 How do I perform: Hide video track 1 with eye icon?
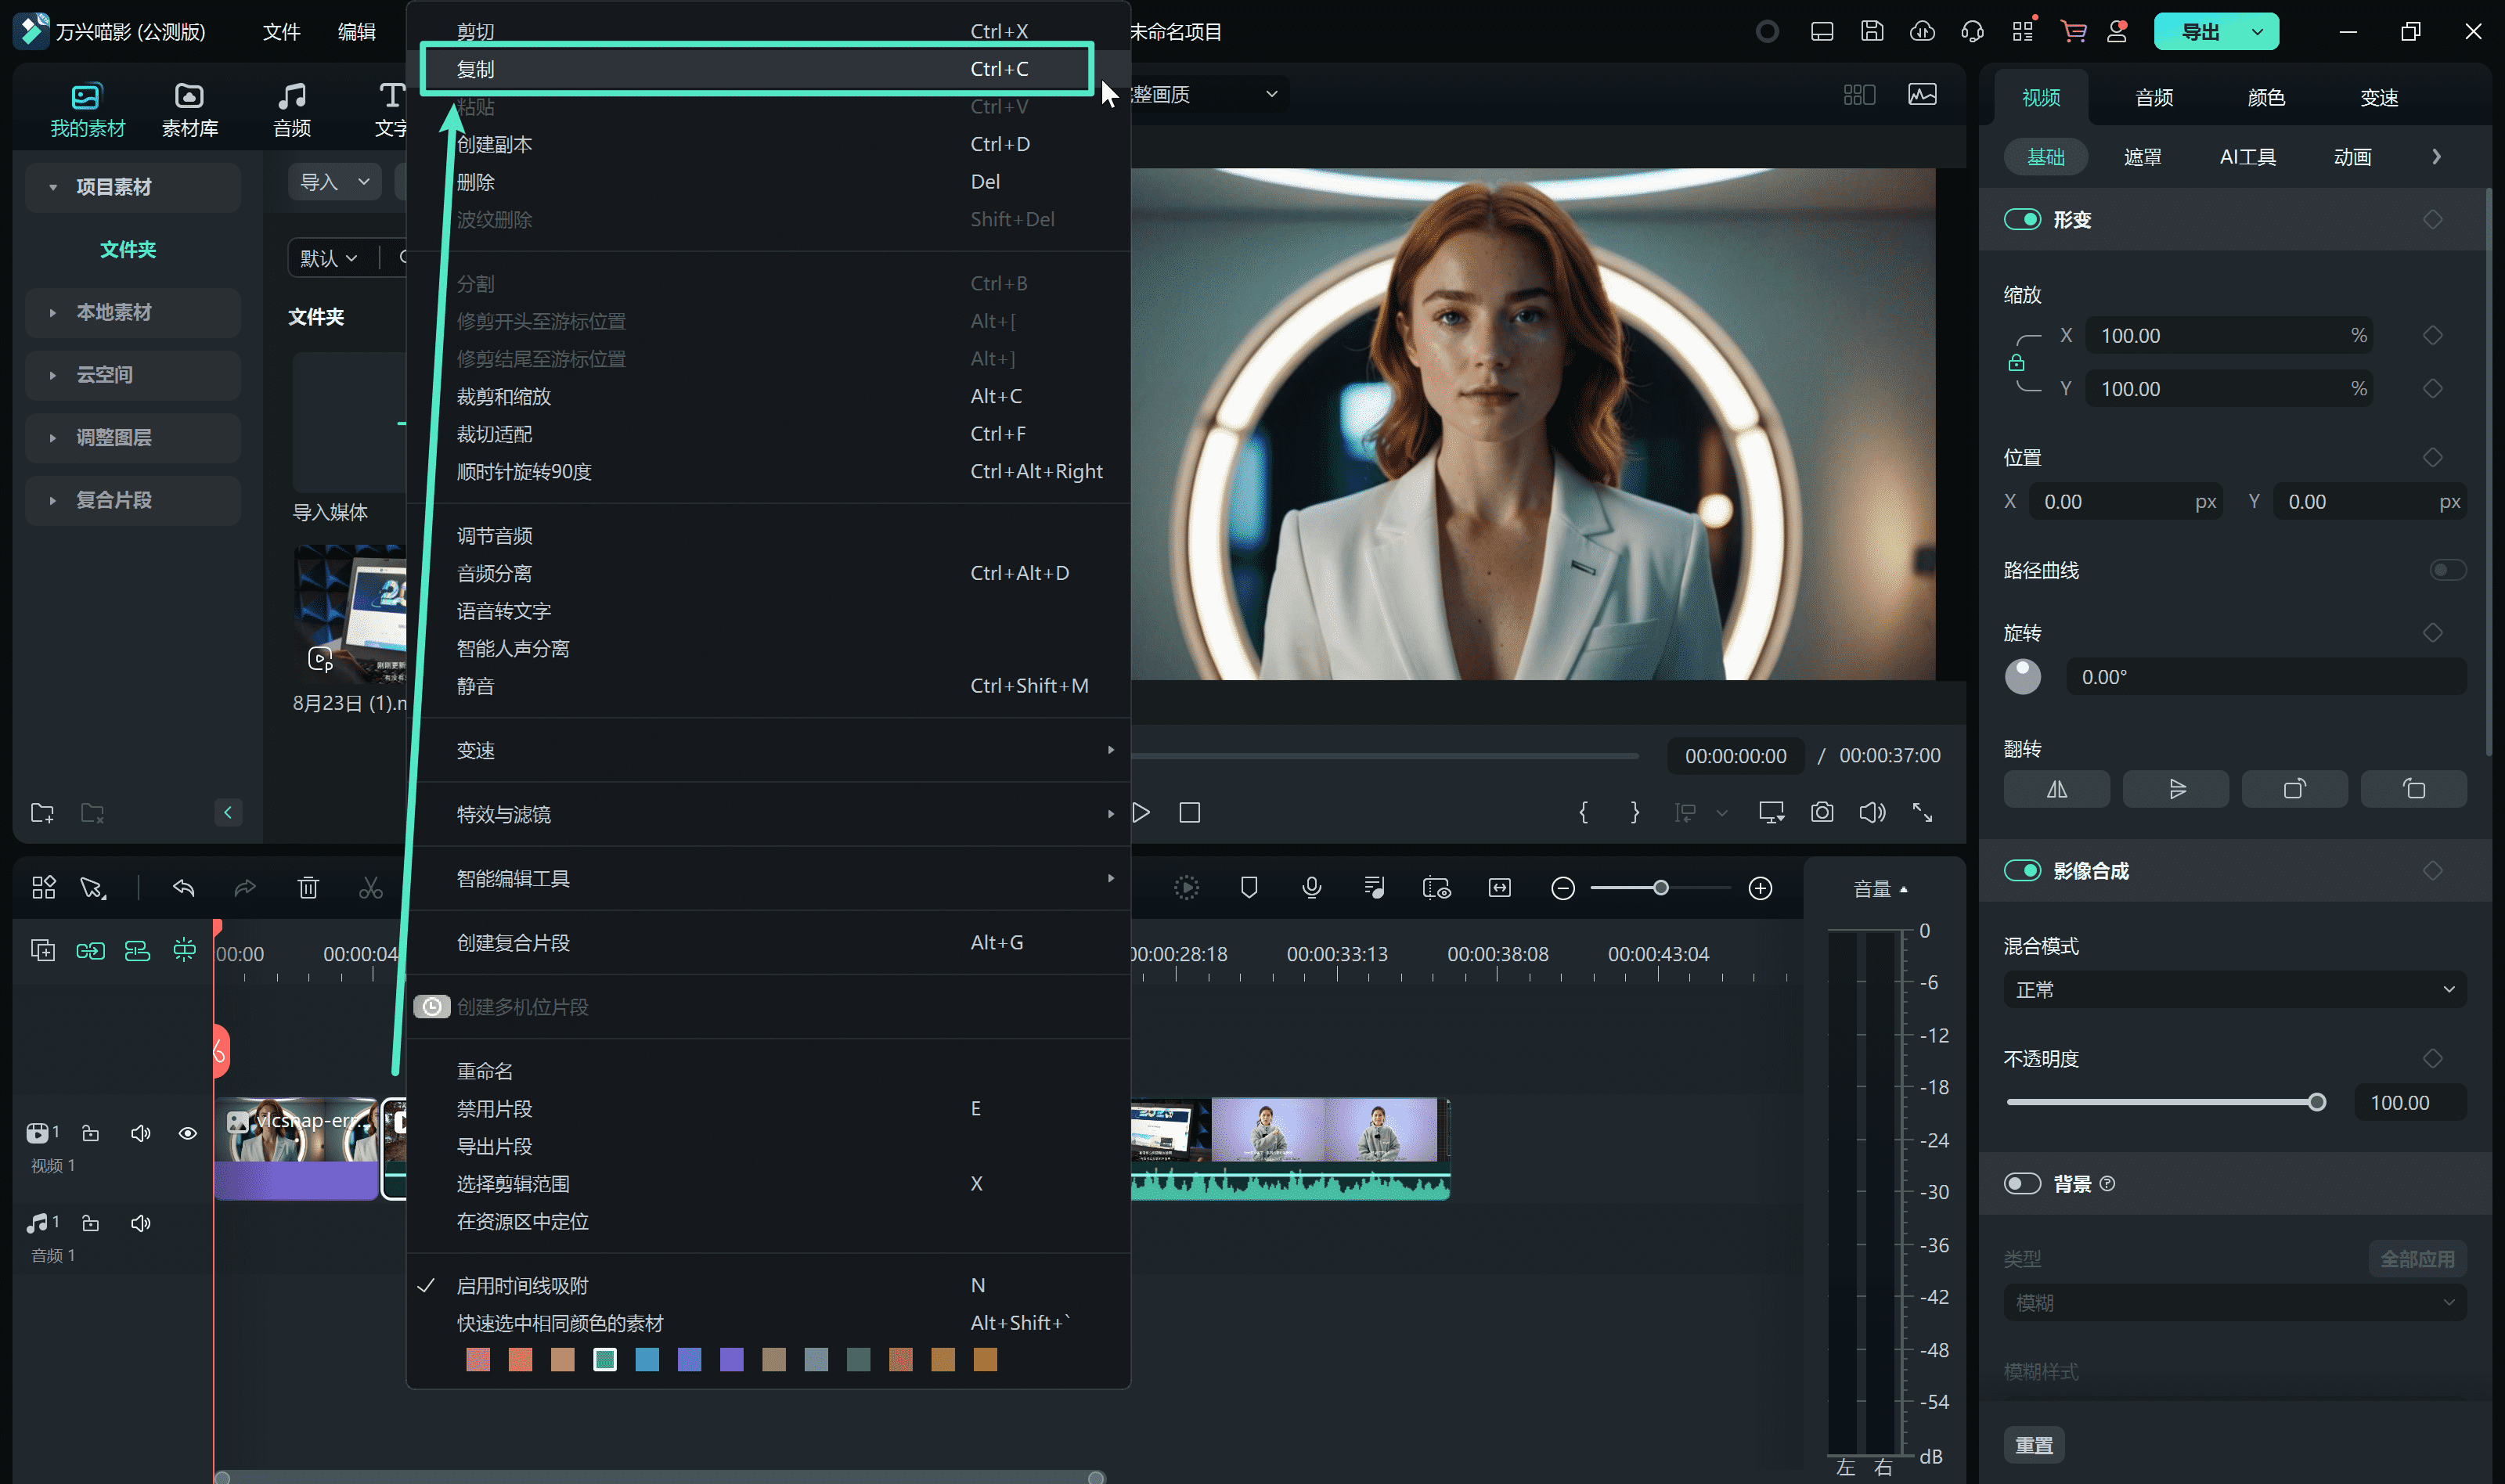(x=187, y=1133)
